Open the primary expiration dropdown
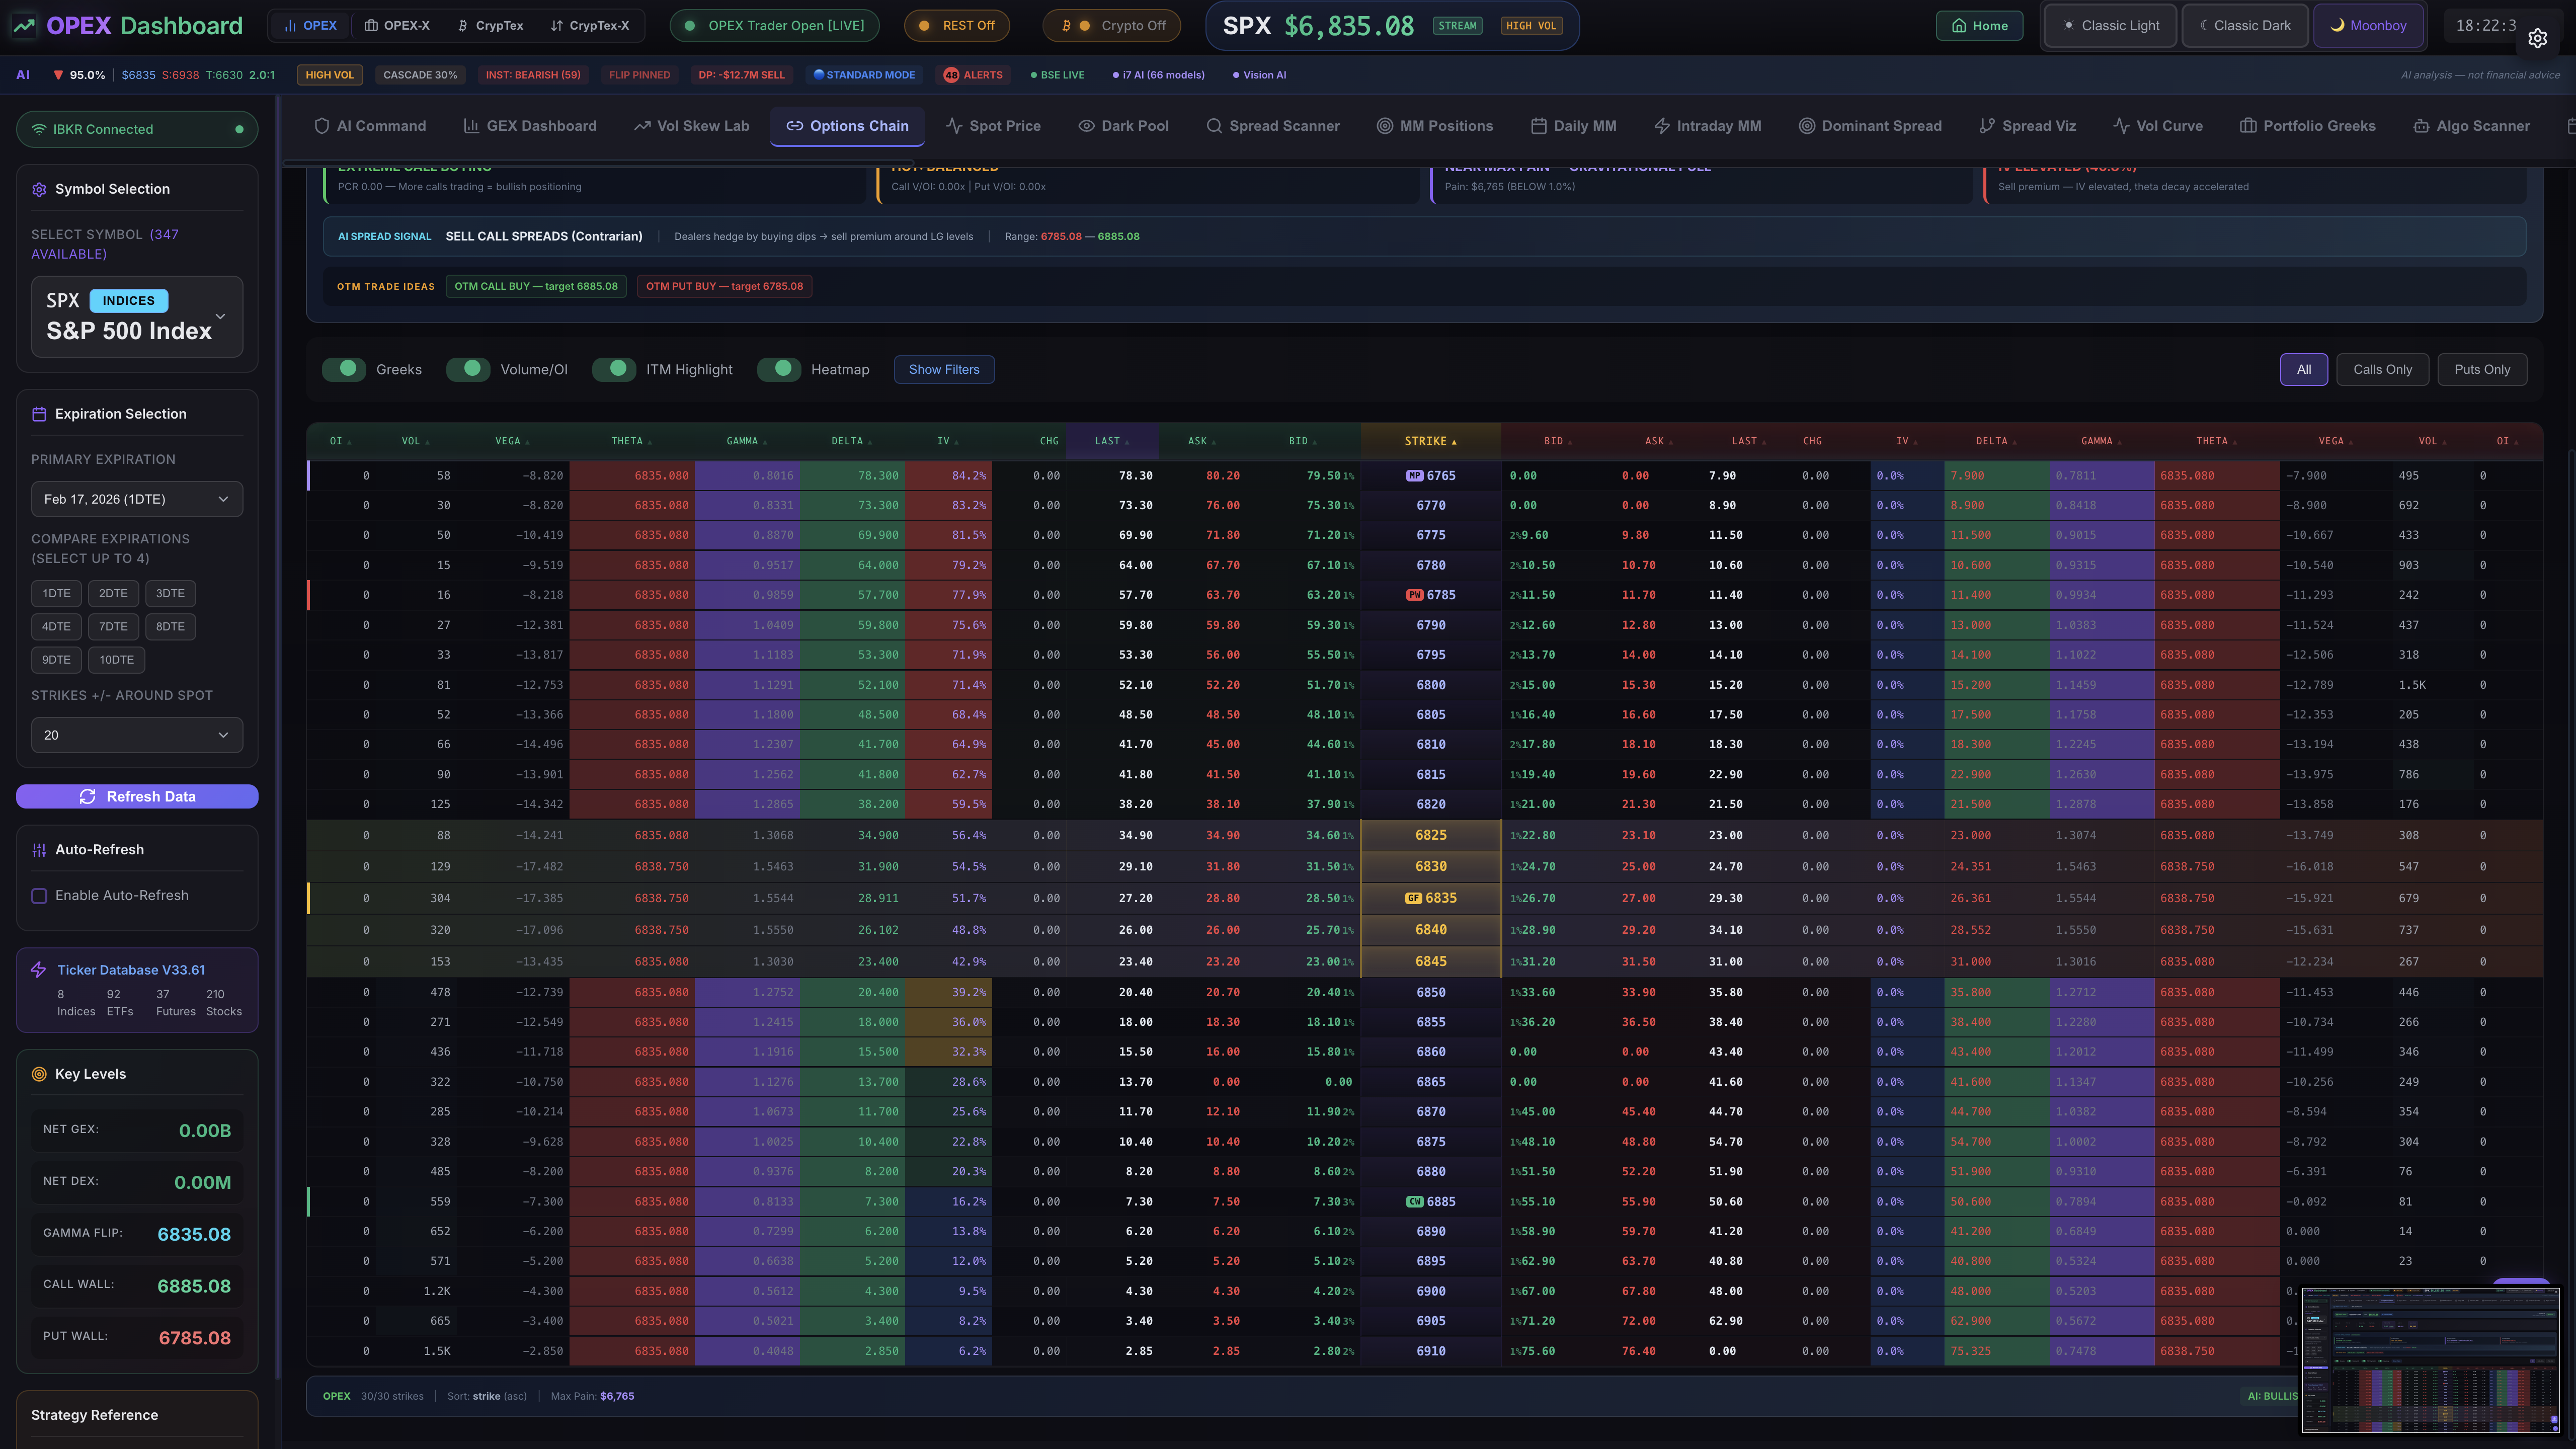 [x=137, y=498]
